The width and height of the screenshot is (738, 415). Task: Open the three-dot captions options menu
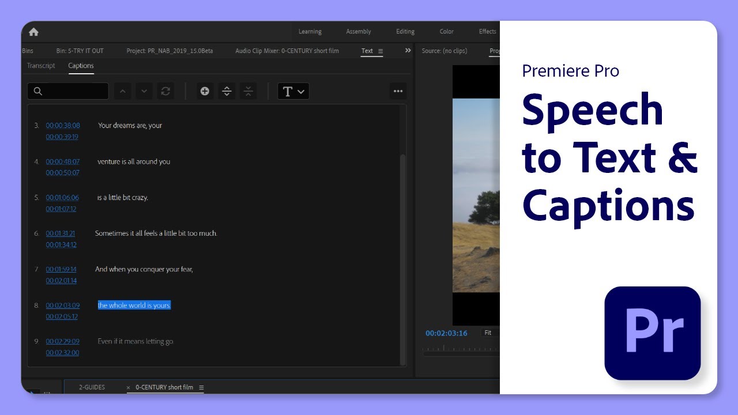398,91
